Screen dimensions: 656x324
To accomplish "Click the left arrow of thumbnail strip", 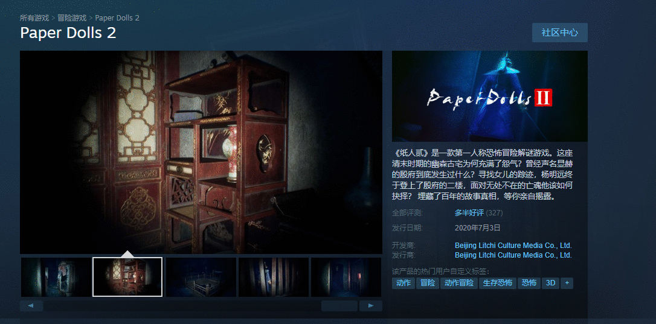I will coord(31,306).
